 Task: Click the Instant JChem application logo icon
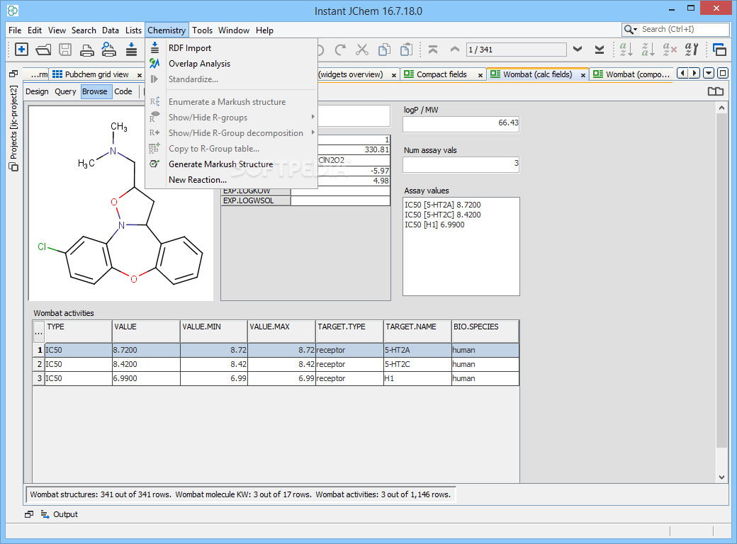[13, 10]
